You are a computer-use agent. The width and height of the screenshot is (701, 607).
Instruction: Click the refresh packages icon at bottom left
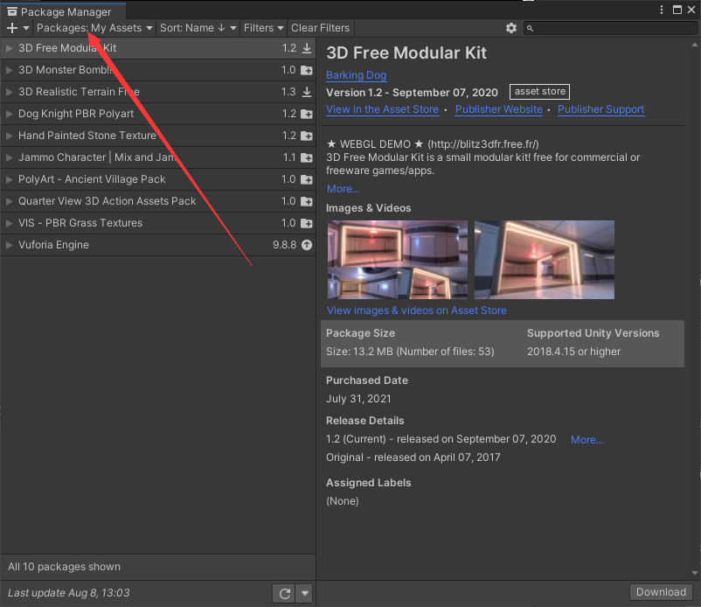(x=283, y=593)
